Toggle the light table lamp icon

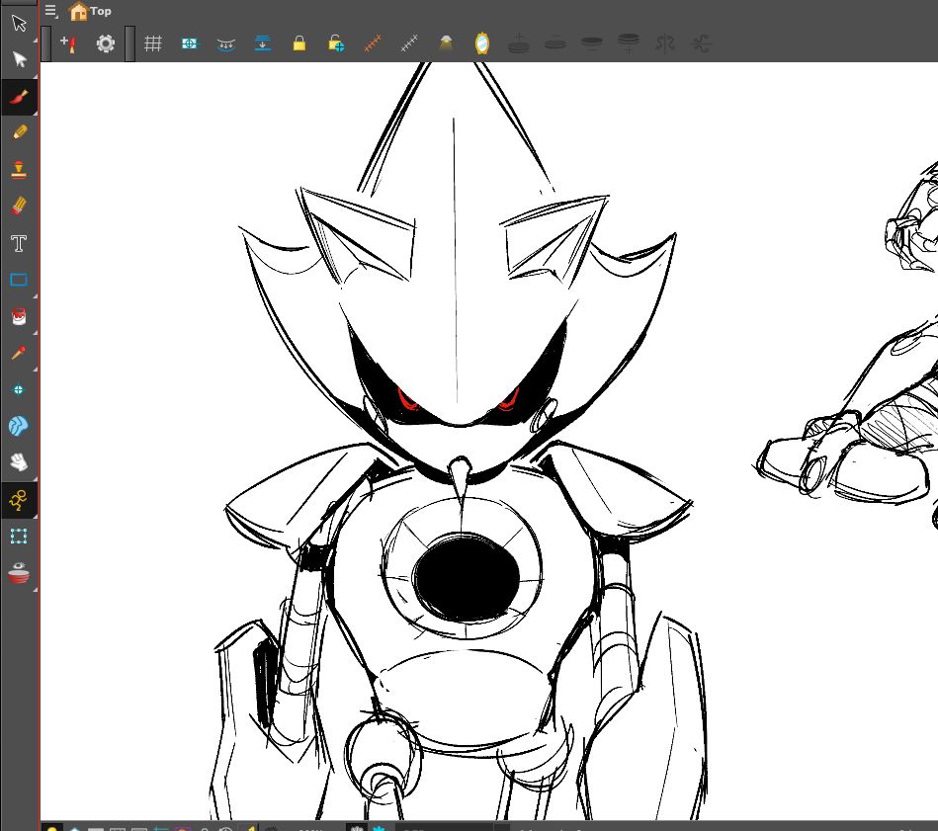tap(446, 43)
